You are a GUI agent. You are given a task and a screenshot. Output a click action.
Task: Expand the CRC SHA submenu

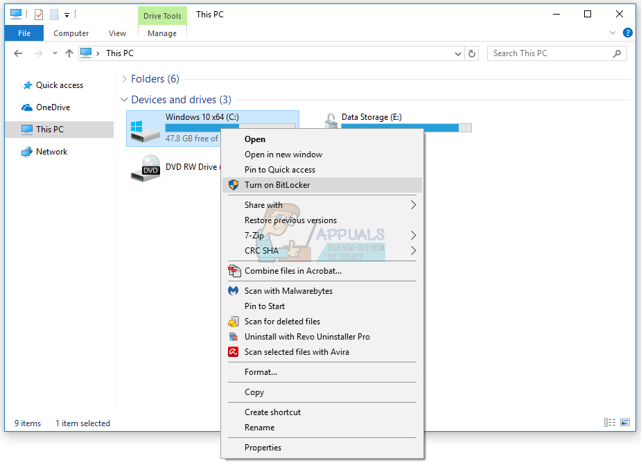pos(322,251)
